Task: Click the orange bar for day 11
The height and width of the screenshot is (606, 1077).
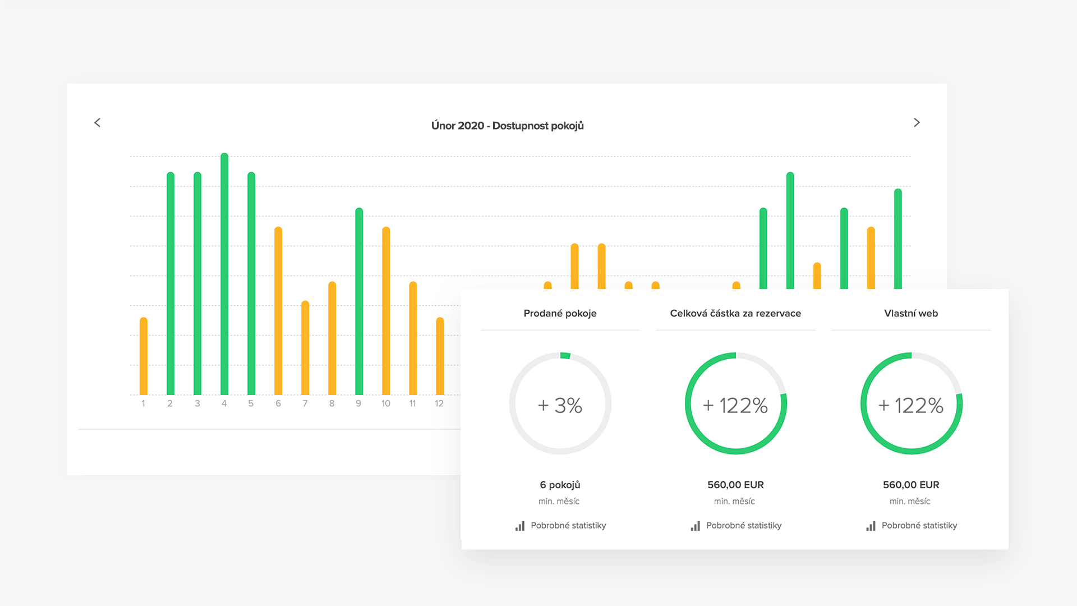Action: [x=413, y=338]
